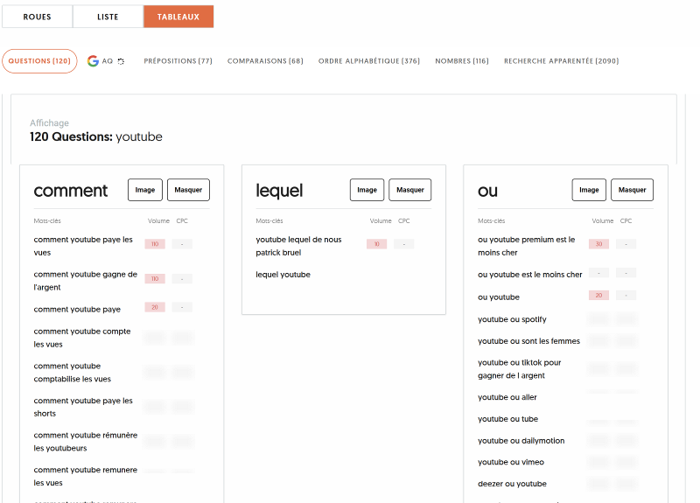The height and width of the screenshot is (503, 700).
Task: Click Image button in ou card
Action: pos(589,190)
